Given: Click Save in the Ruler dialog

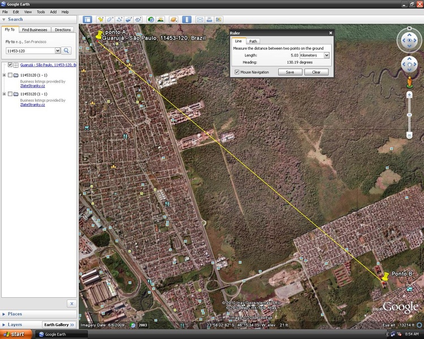Looking at the screenshot, I should (290, 72).
